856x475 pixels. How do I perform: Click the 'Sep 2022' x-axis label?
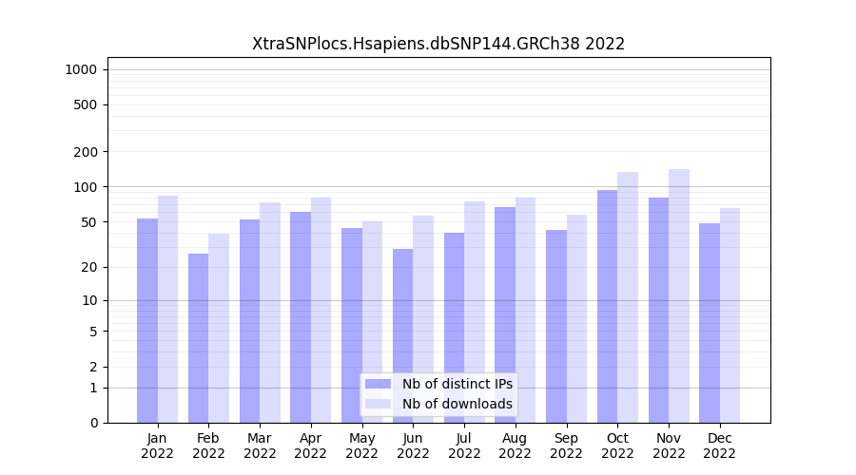point(566,446)
